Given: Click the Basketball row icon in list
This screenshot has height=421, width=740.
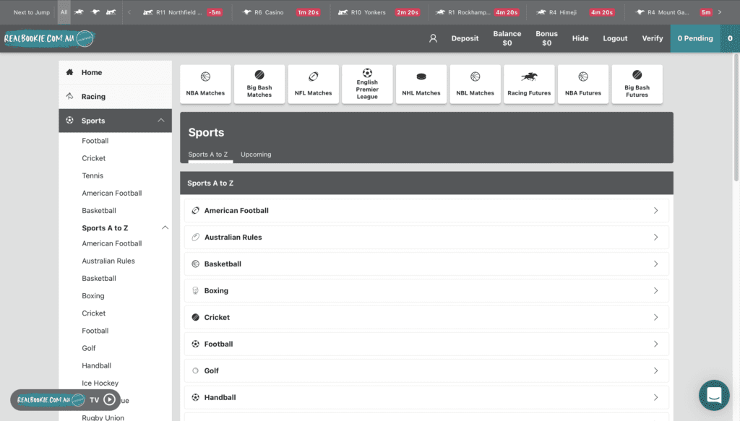Looking at the screenshot, I should (x=195, y=264).
